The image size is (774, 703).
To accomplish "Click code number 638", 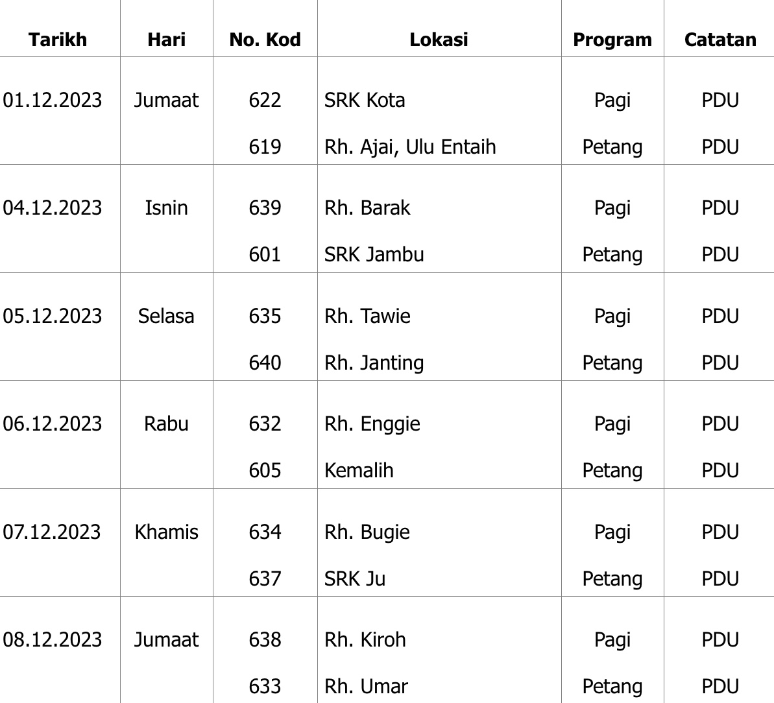I will 265,639.
